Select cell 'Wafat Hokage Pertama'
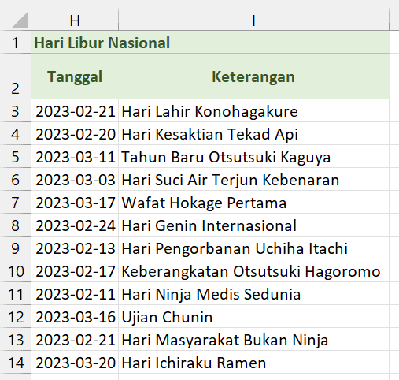399x380 pixels. click(253, 202)
